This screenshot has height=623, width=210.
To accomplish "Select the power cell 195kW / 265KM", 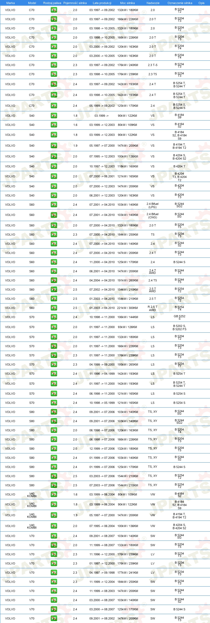I will (128, 364).
